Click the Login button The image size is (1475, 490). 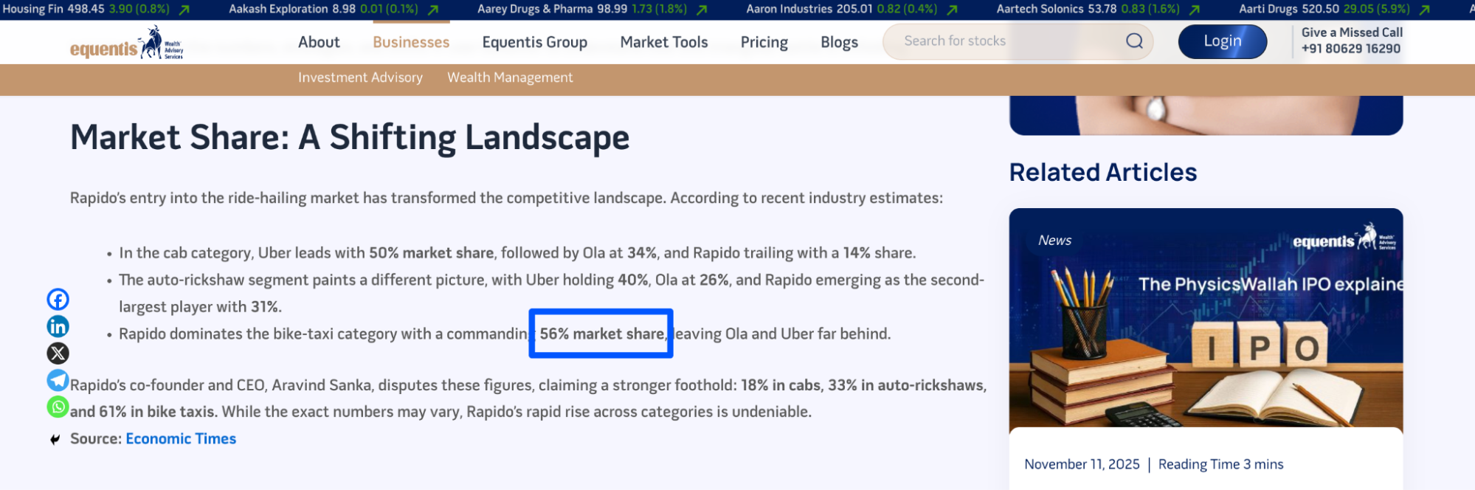[1223, 41]
